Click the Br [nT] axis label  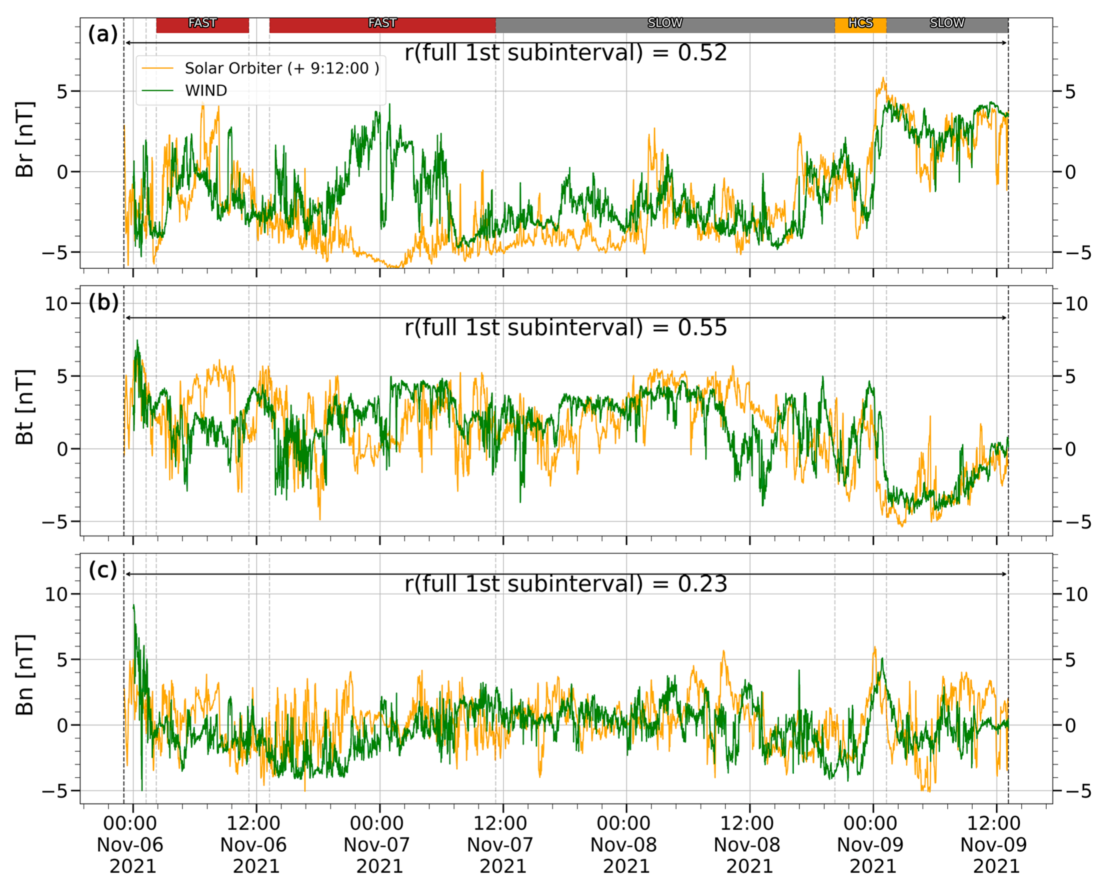coord(25,139)
